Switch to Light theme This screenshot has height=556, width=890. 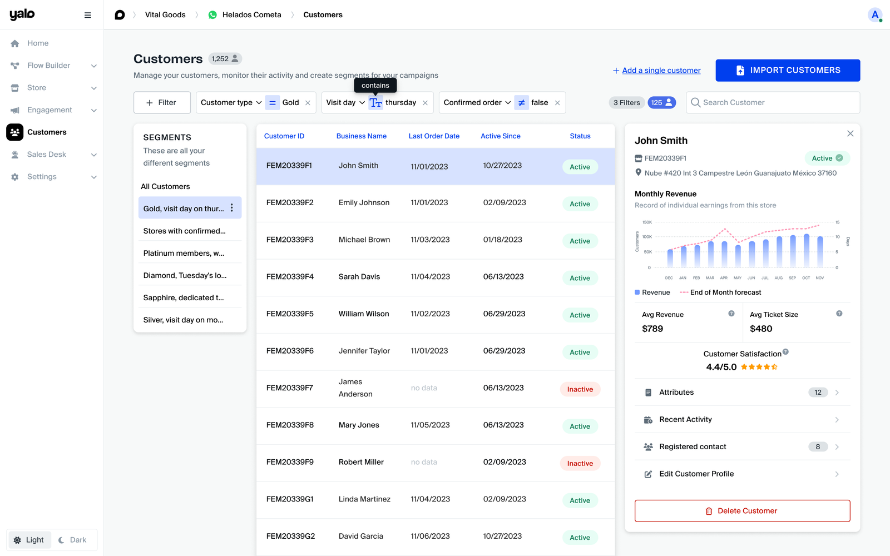pos(29,540)
